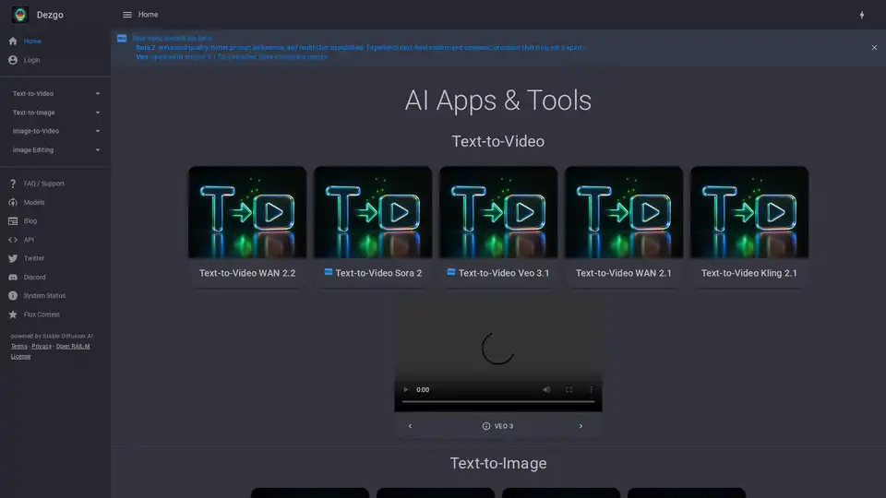Image resolution: width=886 pixels, height=498 pixels.
Task: Go to Models page in sidebar
Action: 33,202
